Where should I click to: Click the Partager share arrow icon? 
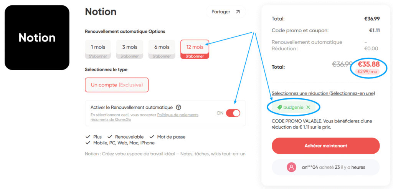(238, 12)
